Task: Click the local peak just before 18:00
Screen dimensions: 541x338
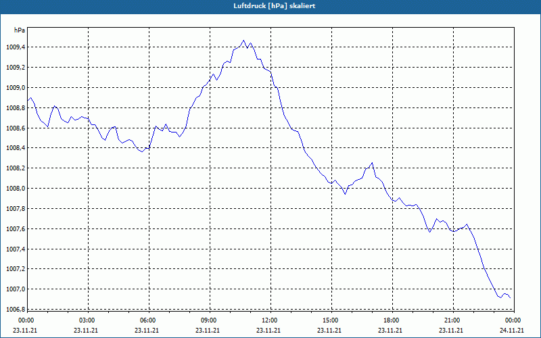Action: click(x=372, y=163)
